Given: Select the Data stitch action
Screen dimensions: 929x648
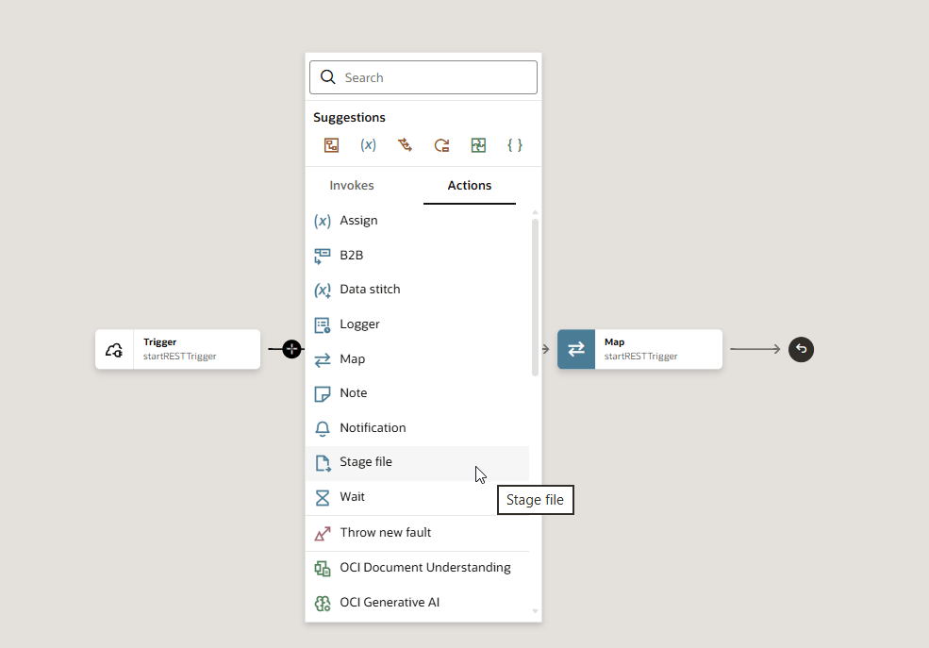Looking at the screenshot, I should 370,290.
